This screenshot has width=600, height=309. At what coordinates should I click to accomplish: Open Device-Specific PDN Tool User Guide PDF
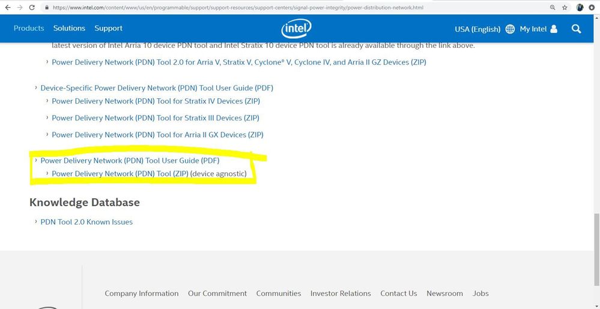coord(157,88)
